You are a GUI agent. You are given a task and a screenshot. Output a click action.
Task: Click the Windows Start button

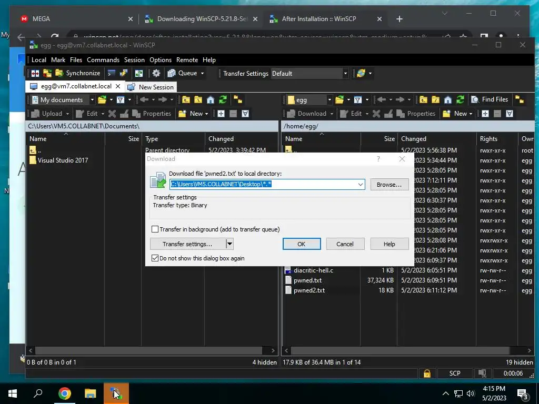coord(13,393)
